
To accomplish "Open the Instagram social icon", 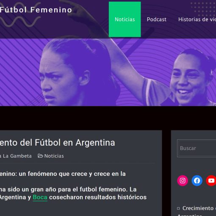I will click(183, 180).
